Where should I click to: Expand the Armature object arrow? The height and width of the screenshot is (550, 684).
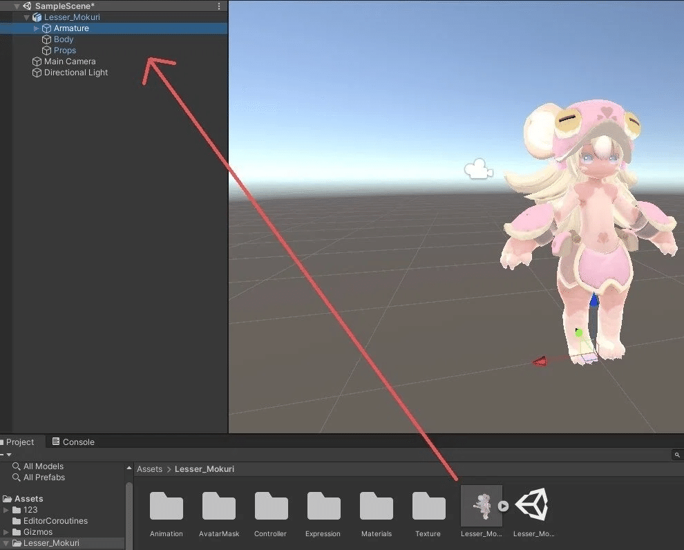[x=36, y=28]
